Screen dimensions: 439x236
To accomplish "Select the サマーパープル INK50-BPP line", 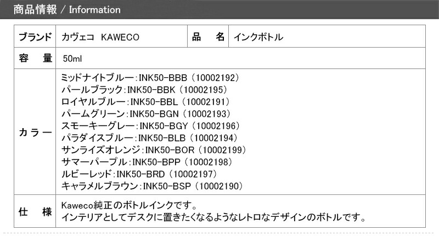I will tap(147, 162).
